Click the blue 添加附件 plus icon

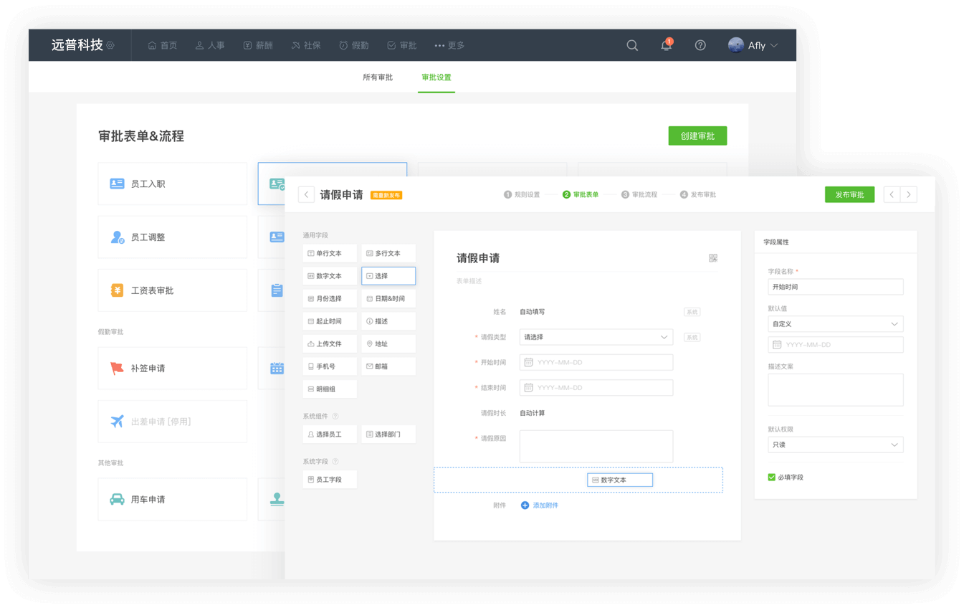click(x=525, y=505)
